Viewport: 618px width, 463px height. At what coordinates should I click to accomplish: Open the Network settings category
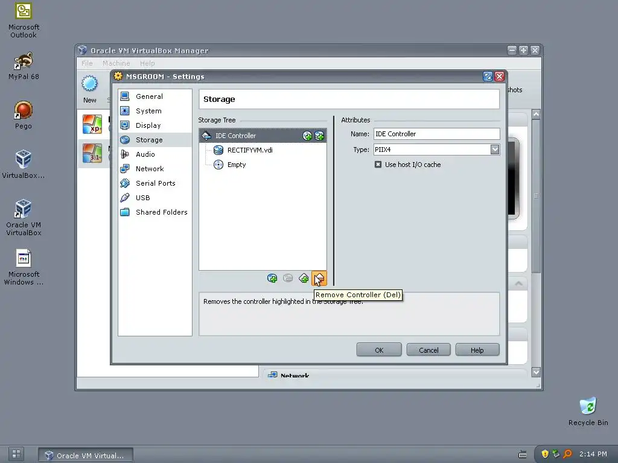pos(155,169)
